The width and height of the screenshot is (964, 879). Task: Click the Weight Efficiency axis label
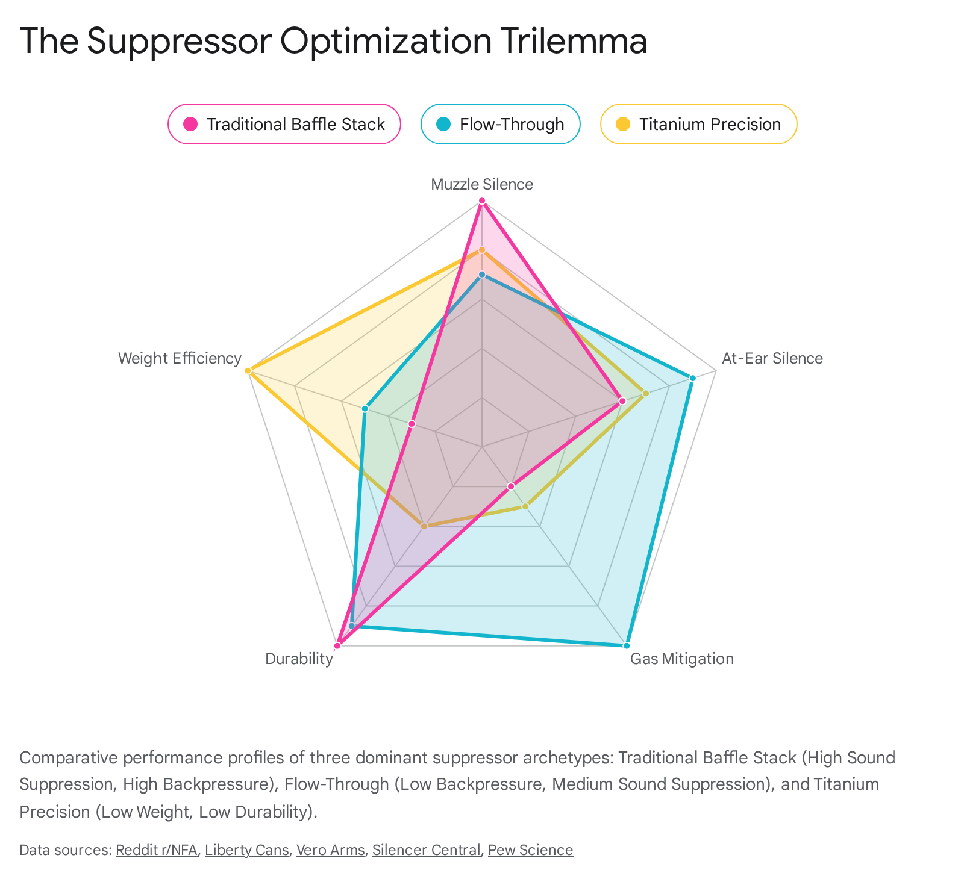click(x=180, y=358)
